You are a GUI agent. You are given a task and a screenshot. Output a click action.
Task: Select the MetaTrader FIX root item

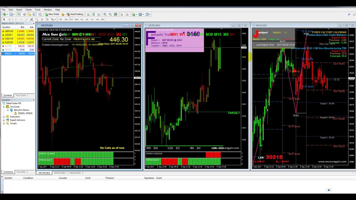tap(14, 103)
